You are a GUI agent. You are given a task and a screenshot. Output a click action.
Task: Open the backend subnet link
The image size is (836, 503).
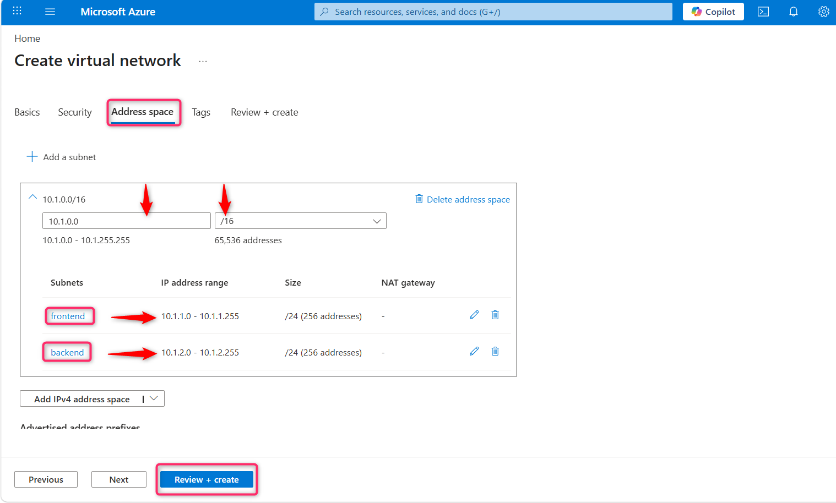click(x=67, y=352)
